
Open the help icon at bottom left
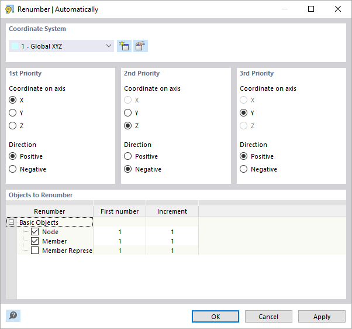point(13,316)
